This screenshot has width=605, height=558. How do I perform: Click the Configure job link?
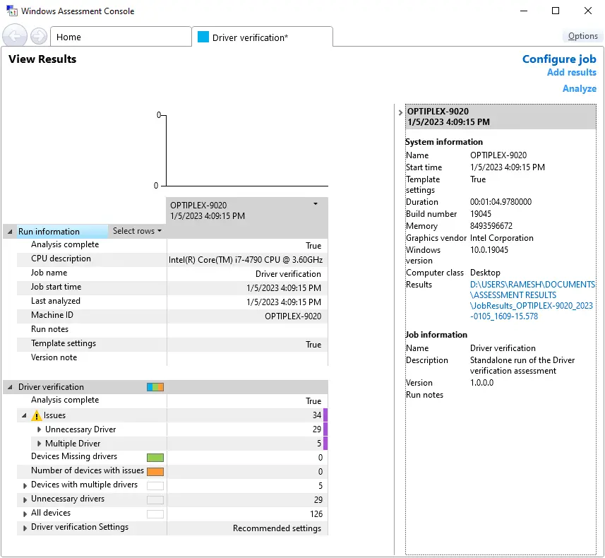pos(558,59)
